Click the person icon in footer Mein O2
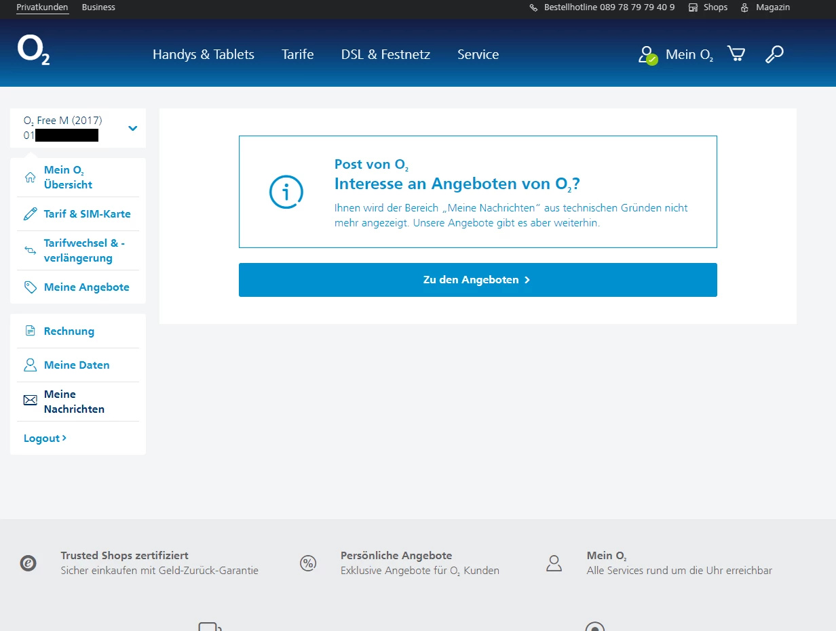The image size is (836, 631). [554, 563]
